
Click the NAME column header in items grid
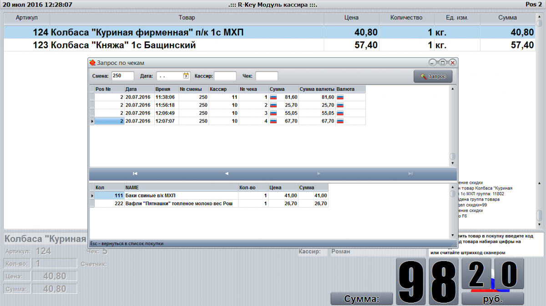point(181,187)
